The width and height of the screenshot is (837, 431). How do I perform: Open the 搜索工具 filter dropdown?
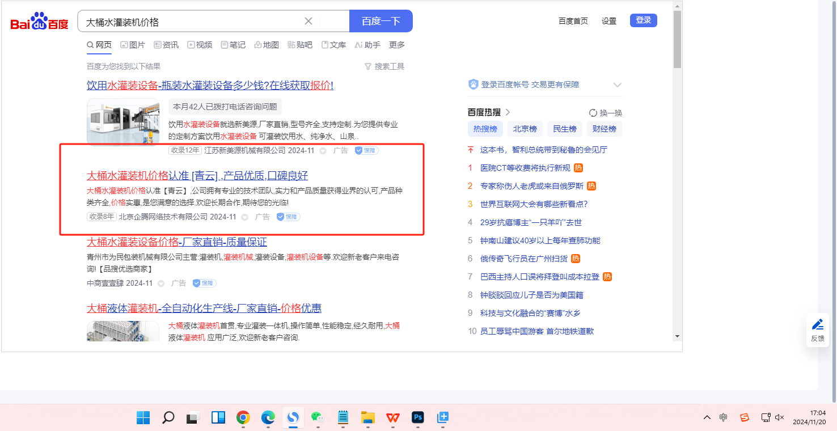tap(384, 66)
